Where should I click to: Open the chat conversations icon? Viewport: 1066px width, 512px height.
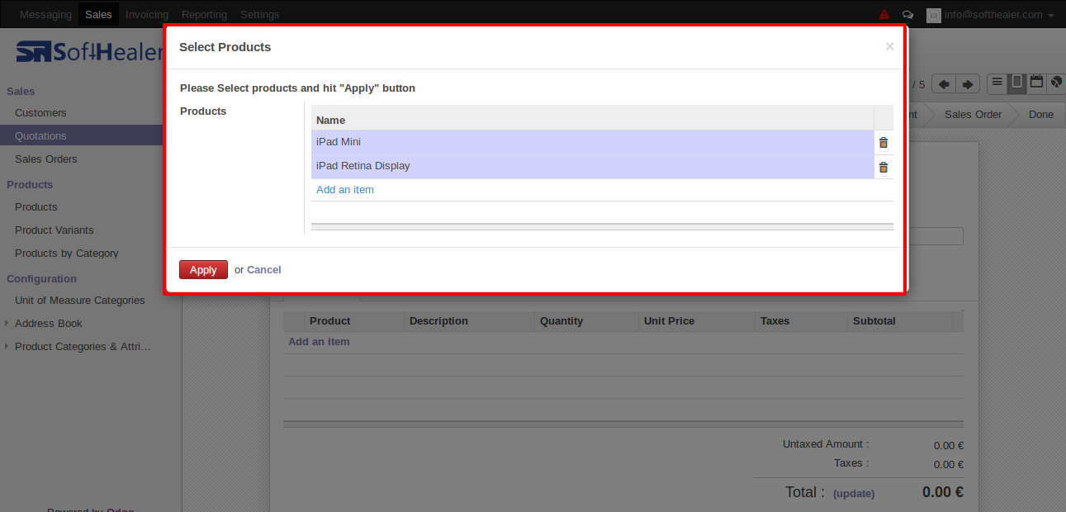pos(907,15)
